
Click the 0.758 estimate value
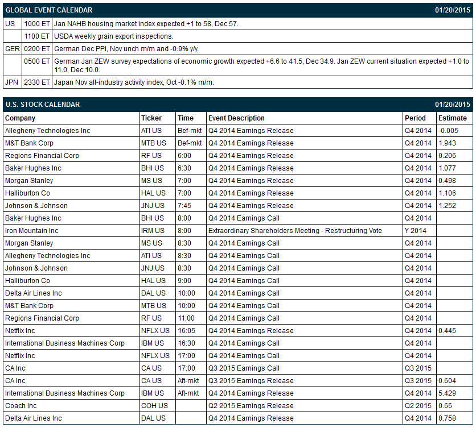[x=447, y=418]
